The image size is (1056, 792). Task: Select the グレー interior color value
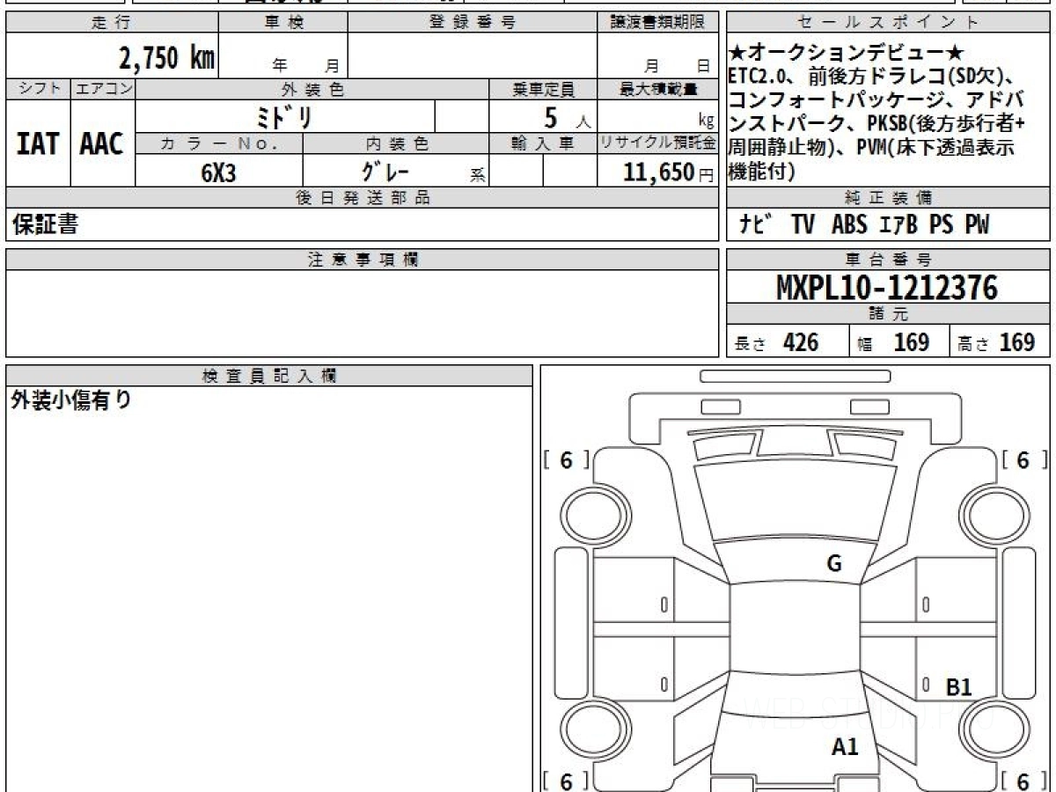[x=385, y=171]
